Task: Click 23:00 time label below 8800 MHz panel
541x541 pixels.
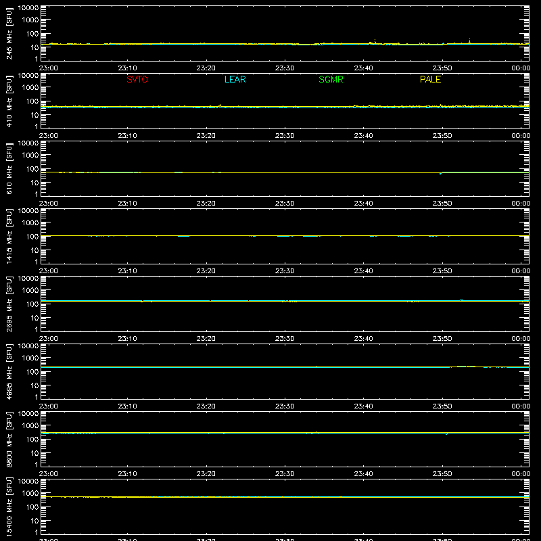Action: coord(49,474)
